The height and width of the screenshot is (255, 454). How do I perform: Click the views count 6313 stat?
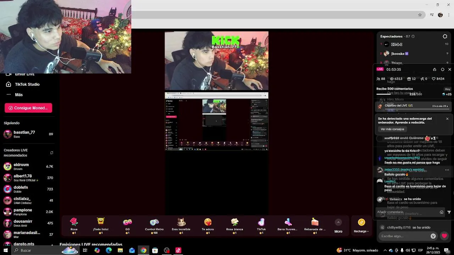[x=396, y=79]
